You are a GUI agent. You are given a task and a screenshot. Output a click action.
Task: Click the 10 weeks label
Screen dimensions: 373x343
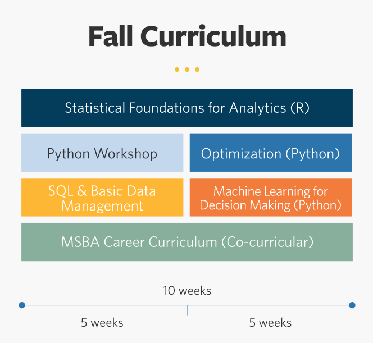pyautogui.click(x=187, y=291)
